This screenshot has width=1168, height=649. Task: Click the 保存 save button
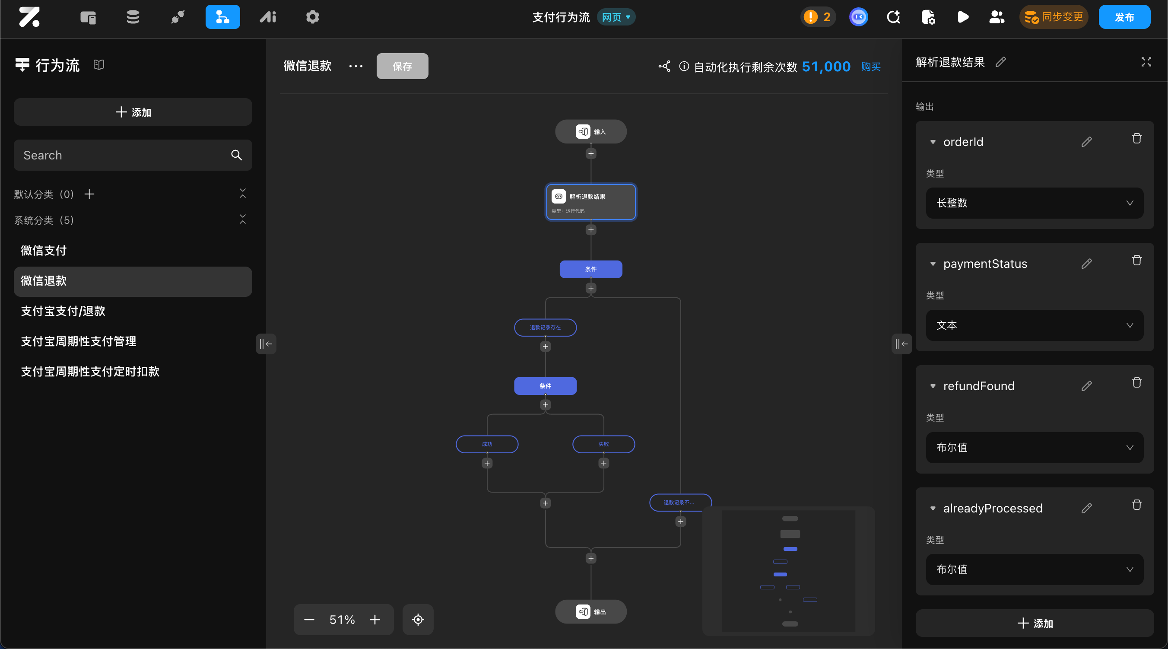(402, 67)
